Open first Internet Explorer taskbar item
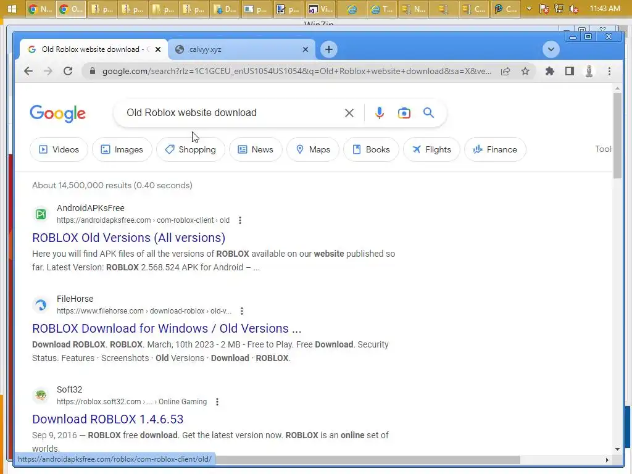 [x=352, y=9]
